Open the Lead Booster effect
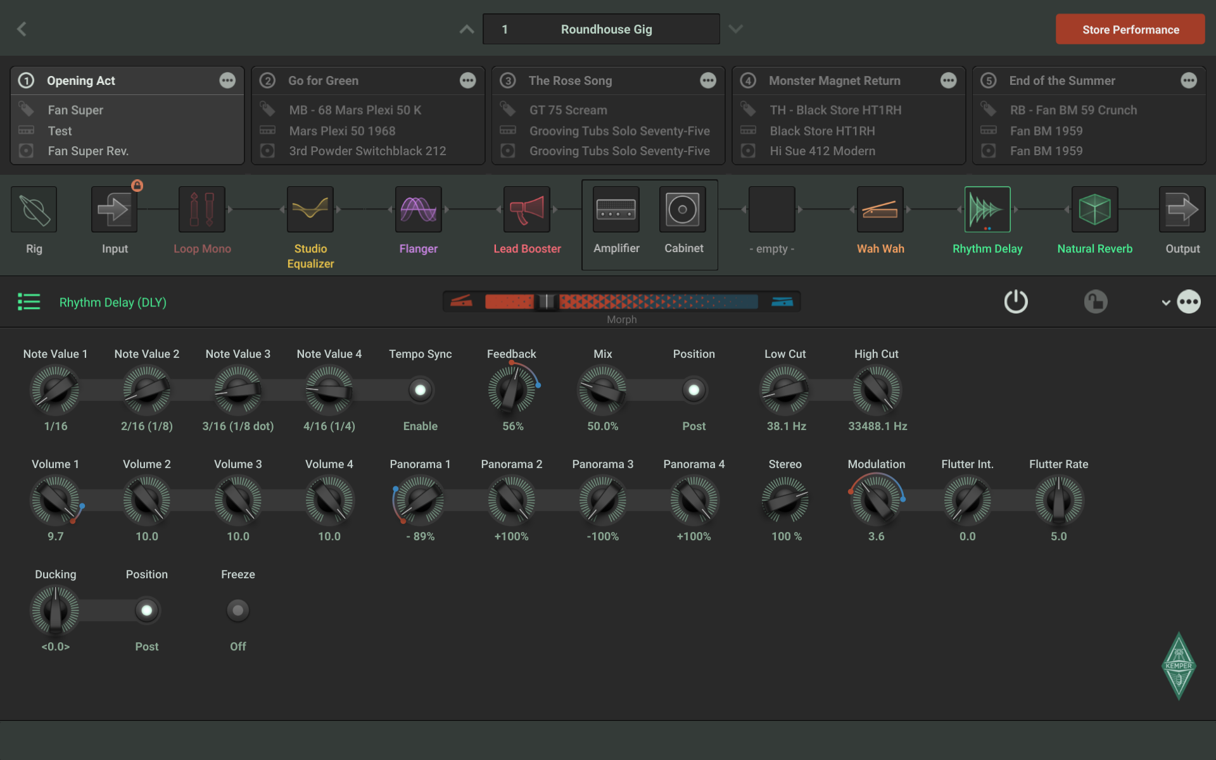 tap(526, 209)
